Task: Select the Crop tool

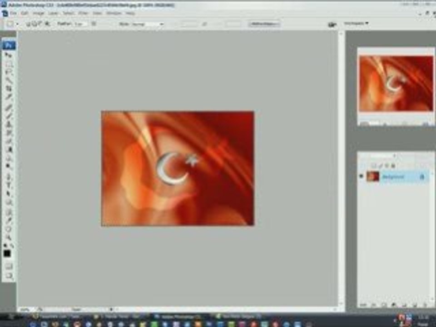Action: click(x=9, y=89)
